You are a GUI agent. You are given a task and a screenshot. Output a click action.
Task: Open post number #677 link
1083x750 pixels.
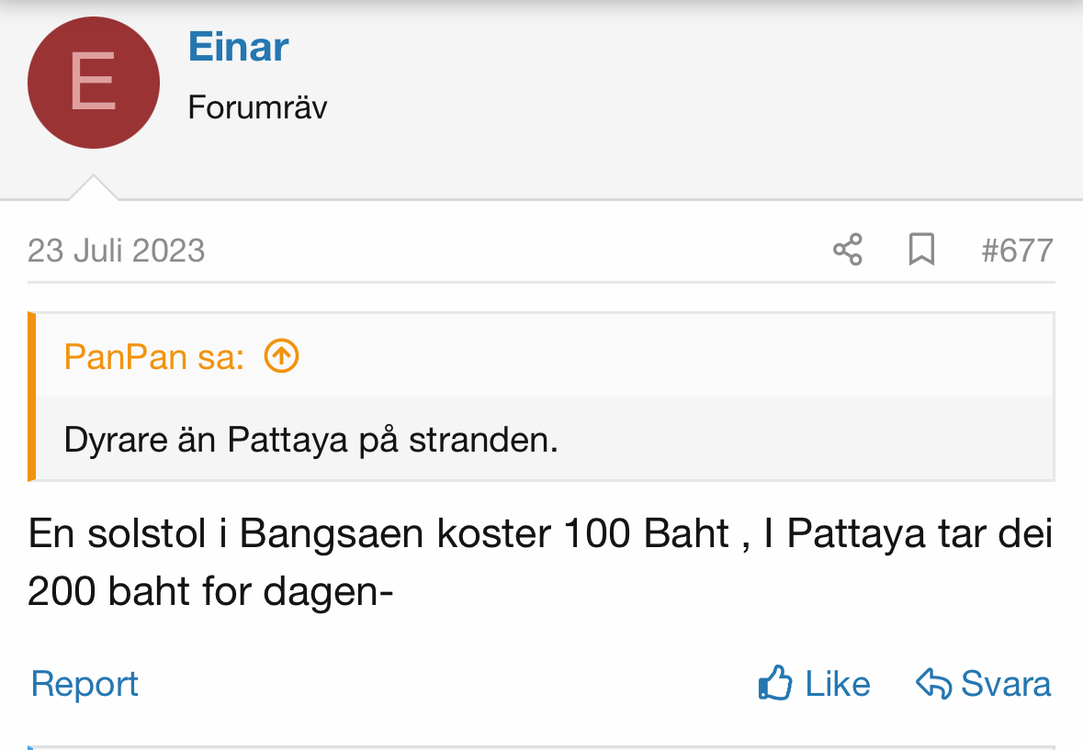(x=1017, y=251)
